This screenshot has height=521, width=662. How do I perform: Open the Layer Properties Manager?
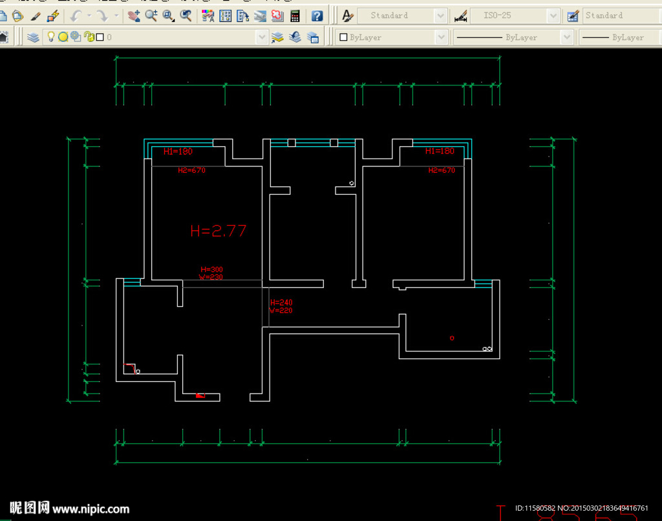tap(34, 38)
